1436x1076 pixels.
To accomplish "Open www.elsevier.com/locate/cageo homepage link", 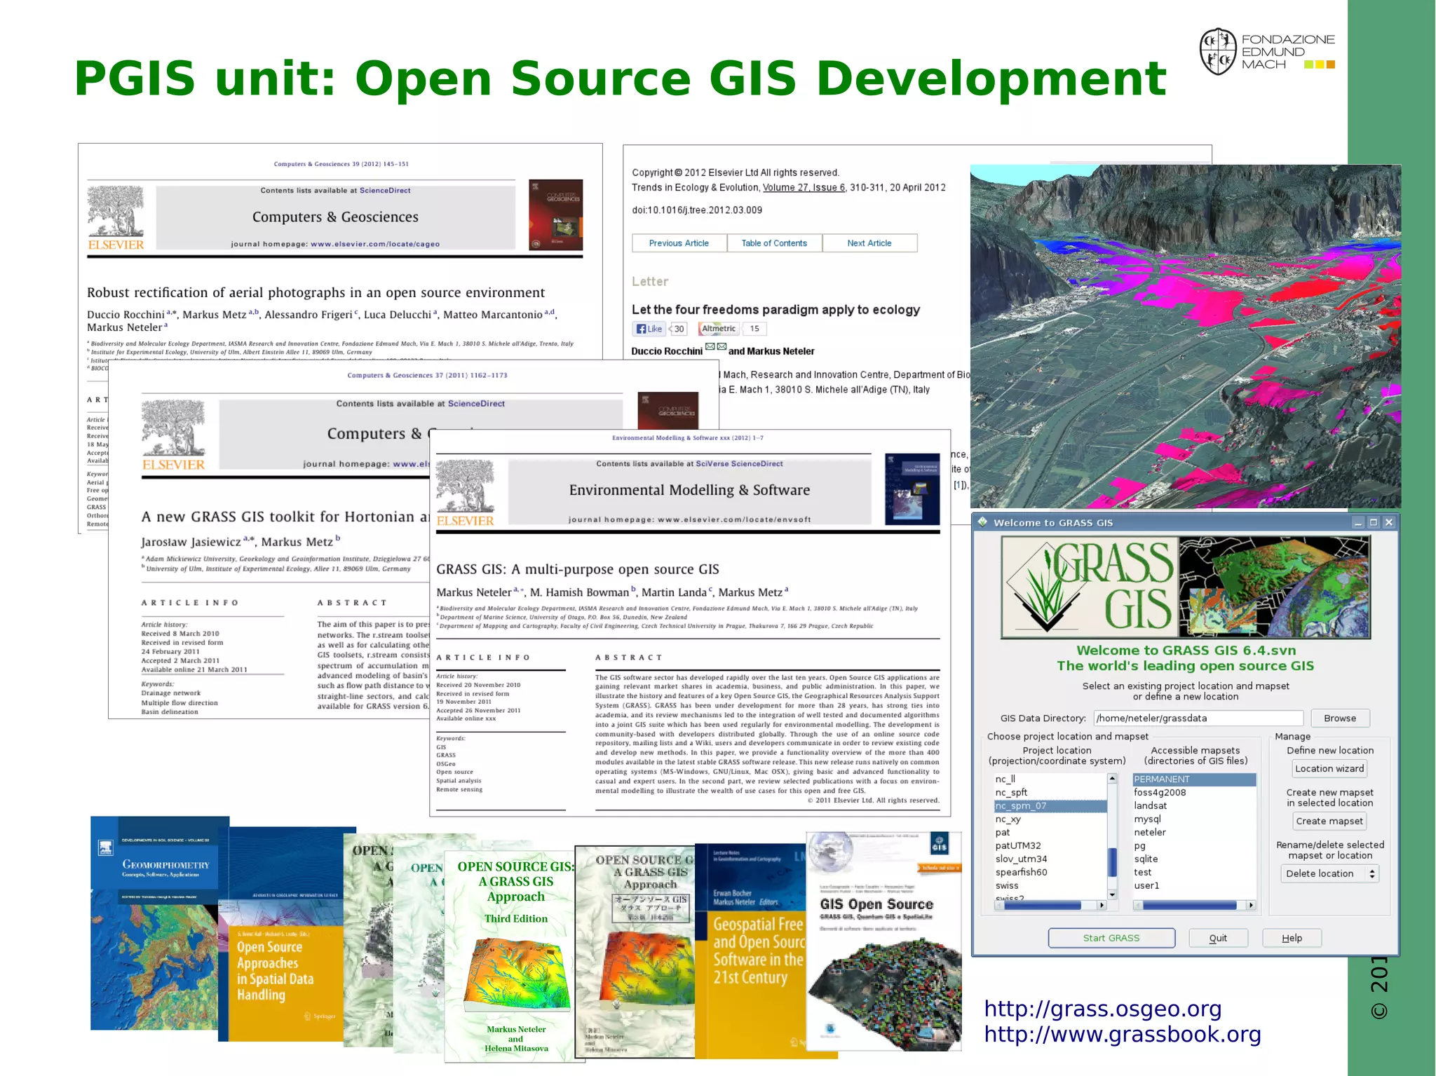I will pyautogui.click(x=375, y=244).
